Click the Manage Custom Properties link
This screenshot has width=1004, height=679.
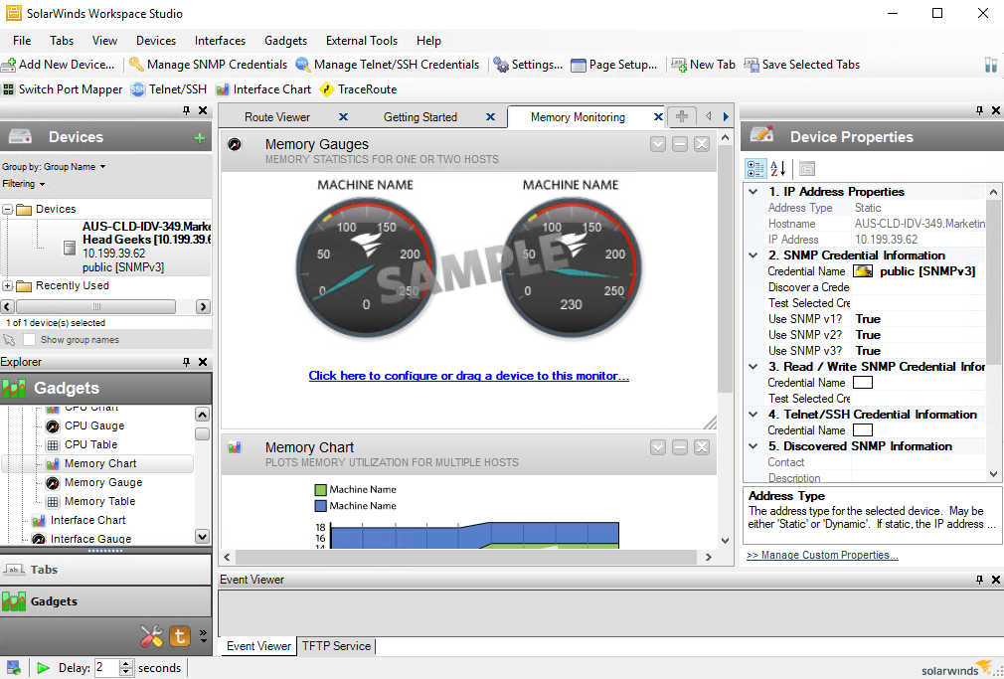(822, 556)
